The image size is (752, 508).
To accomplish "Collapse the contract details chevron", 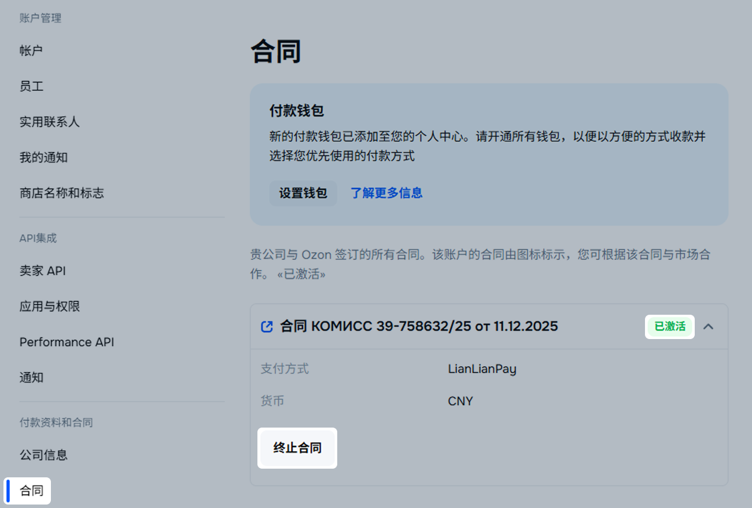I will 708,326.
